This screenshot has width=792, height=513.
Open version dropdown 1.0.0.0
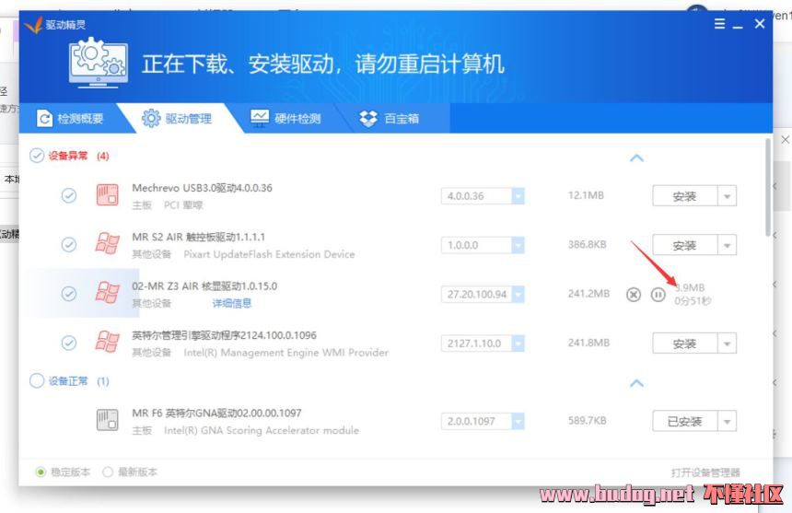518,245
